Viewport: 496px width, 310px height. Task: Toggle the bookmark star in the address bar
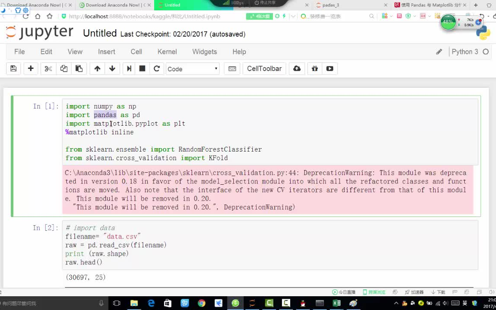(x=49, y=16)
